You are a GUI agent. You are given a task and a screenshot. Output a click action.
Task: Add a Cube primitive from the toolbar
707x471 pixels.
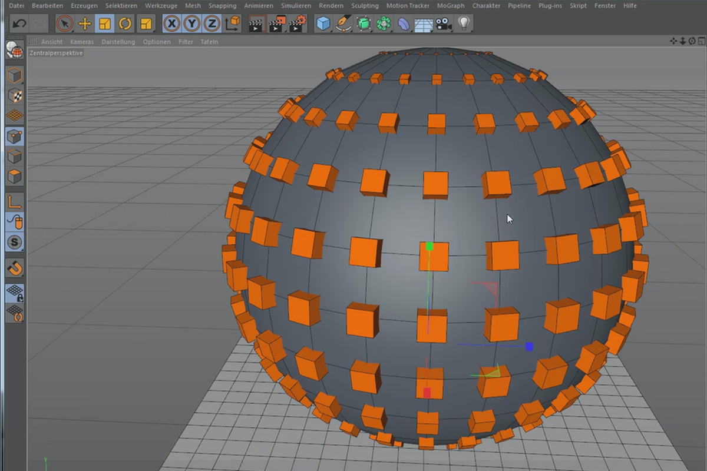323,24
